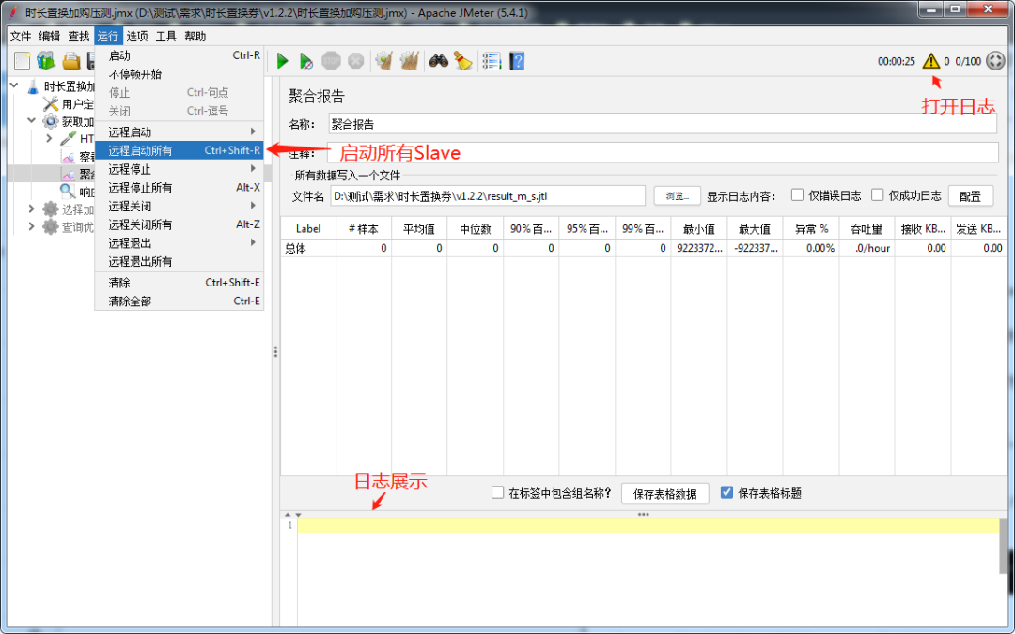1015x634 pixels.
Task: Open the 远程关闭 submenu
Action: pyautogui.click(x=180, y=206)
